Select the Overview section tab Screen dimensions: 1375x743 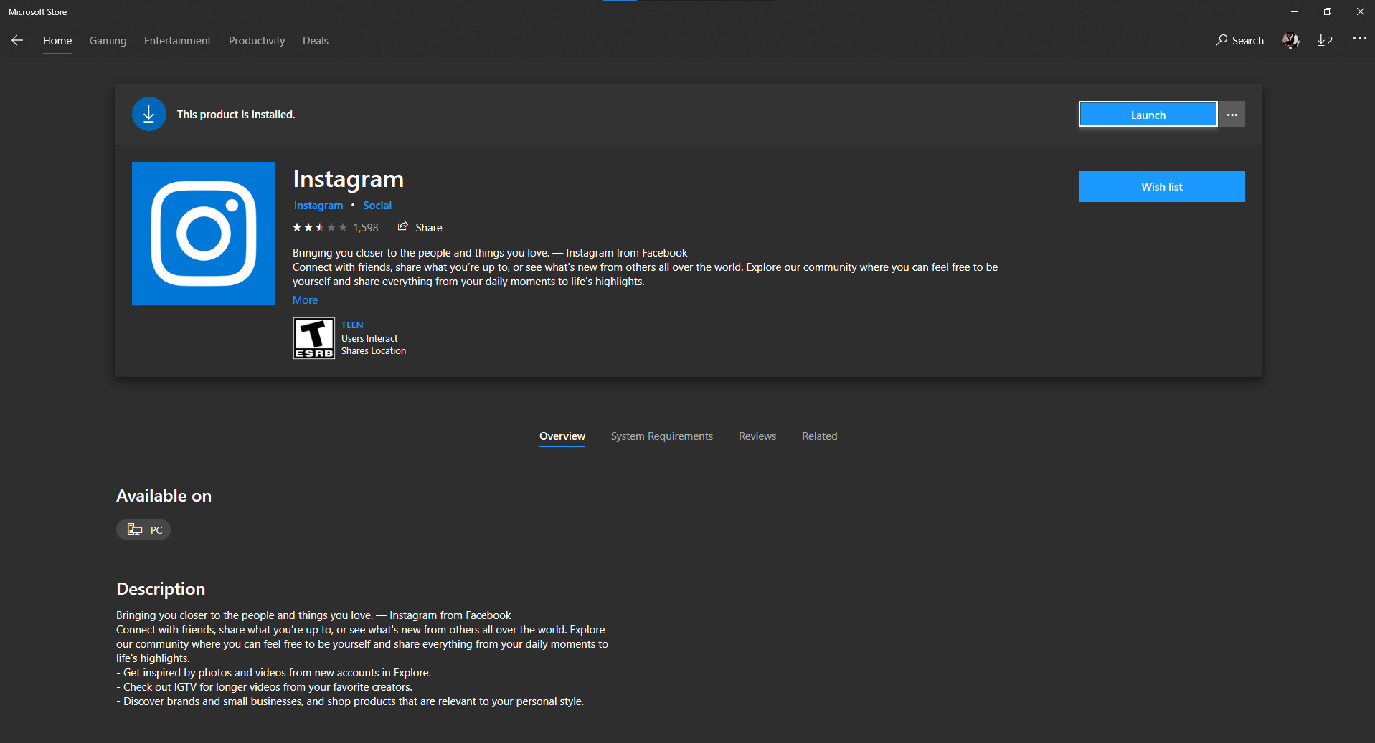point(562,436)
